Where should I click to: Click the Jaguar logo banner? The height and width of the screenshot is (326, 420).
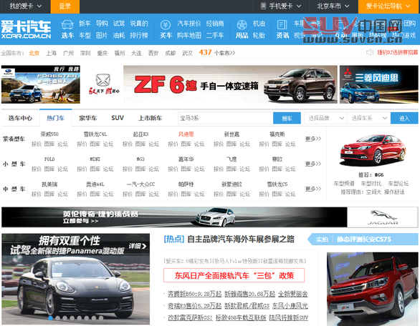(x=382, y=217)
